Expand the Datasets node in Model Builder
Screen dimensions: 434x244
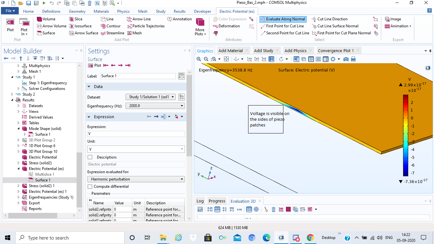point(18,106)
